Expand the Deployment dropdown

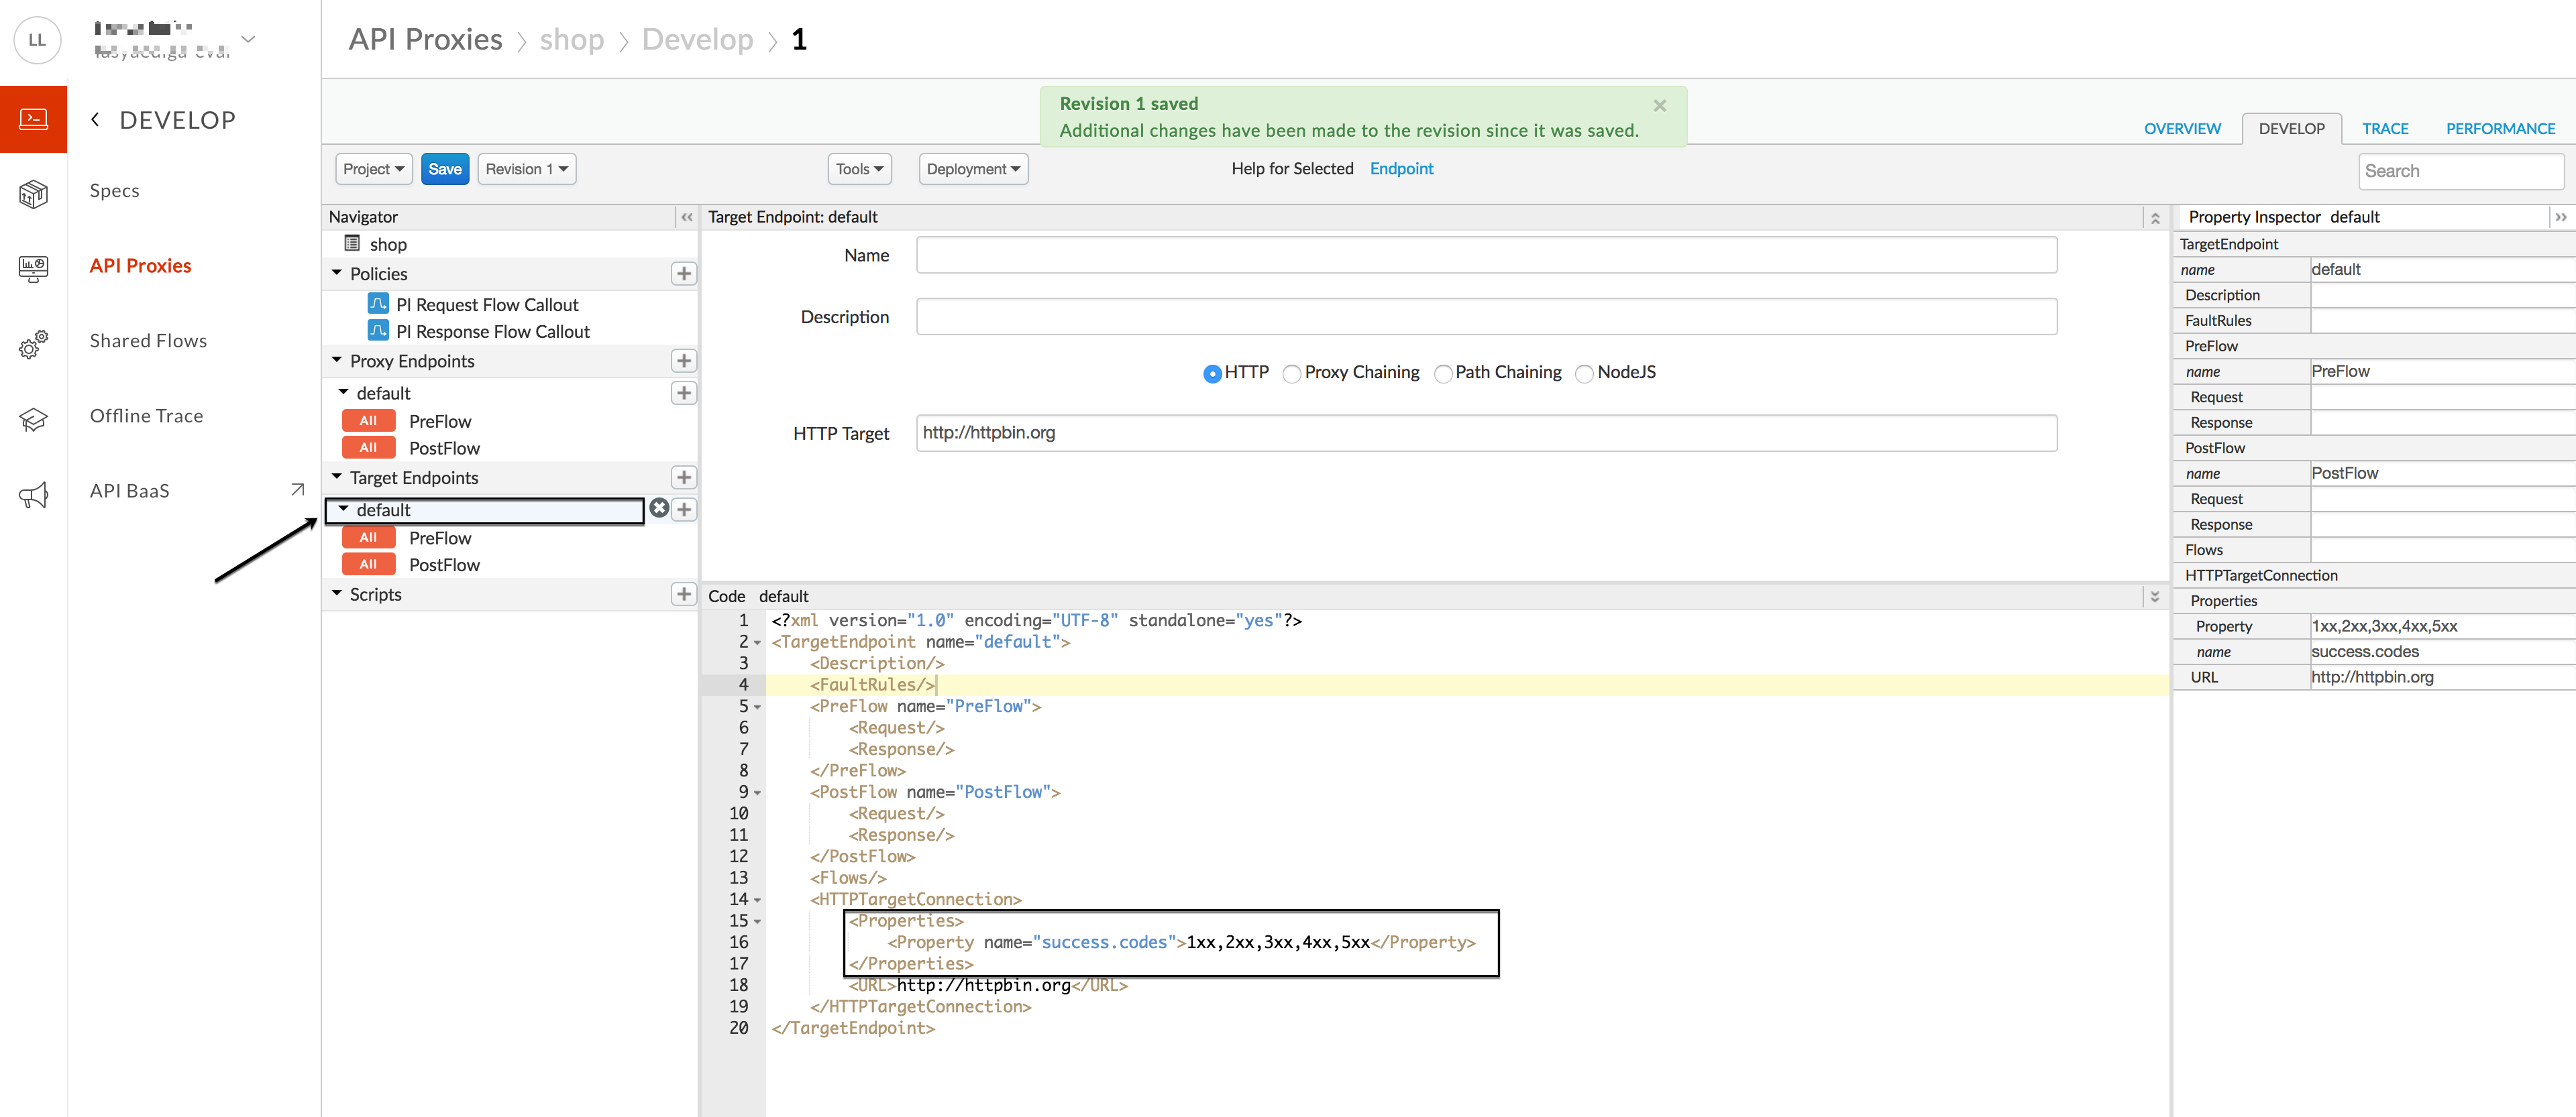972,169
